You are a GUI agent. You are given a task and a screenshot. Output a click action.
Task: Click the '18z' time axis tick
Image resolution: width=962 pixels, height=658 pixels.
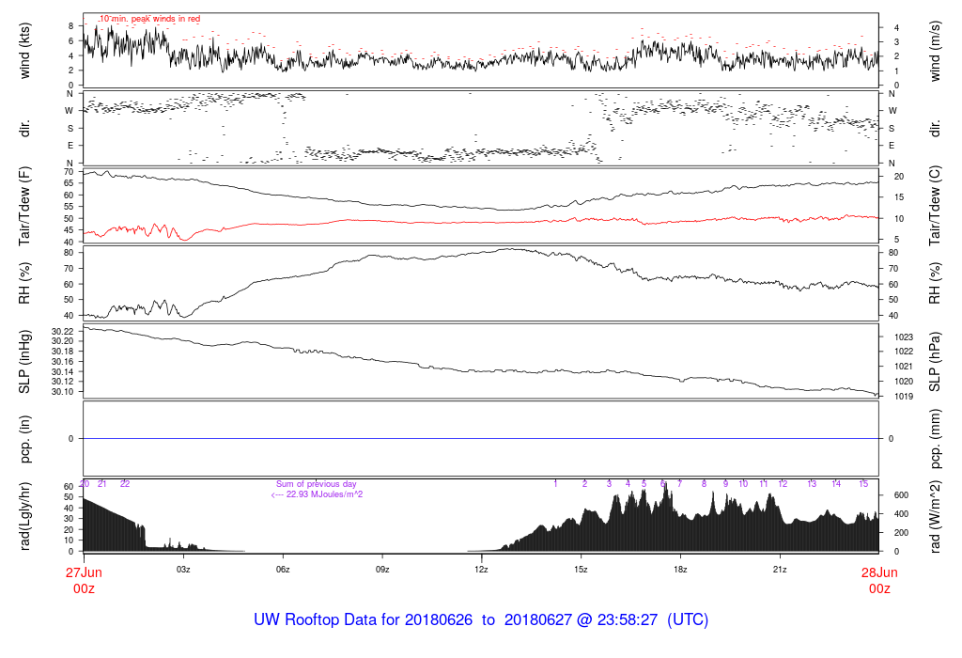[x=680, y=570]
